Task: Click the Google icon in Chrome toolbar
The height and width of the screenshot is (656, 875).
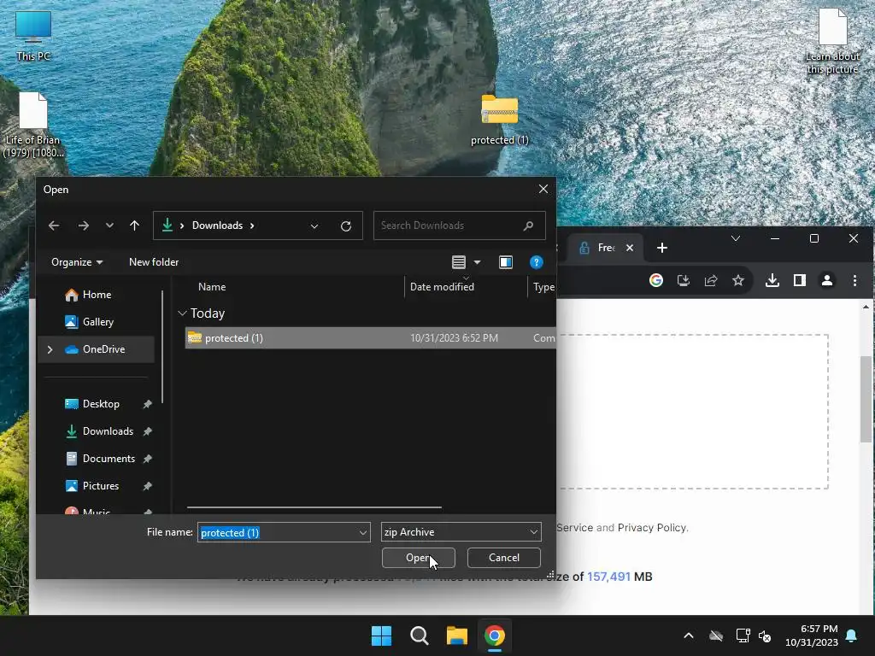Action: (656, 280)
